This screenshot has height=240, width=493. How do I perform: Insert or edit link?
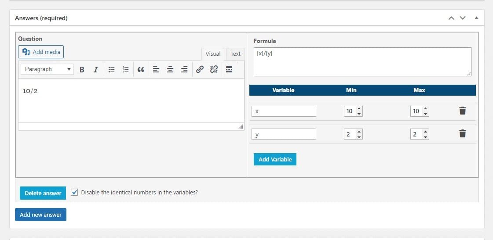point(200,69)
